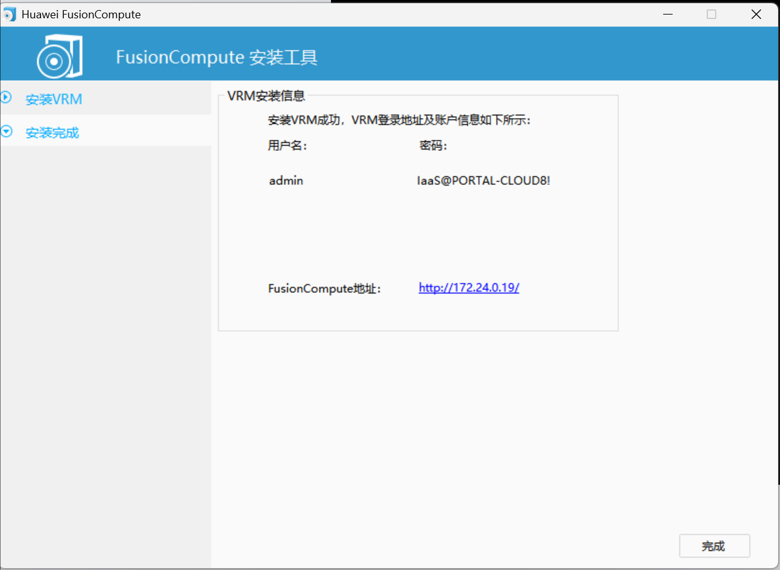The width and height of the screenshot is (780, 570).
Task: Click the FusionCompute地址: label
Action: [x=325, y=289]
